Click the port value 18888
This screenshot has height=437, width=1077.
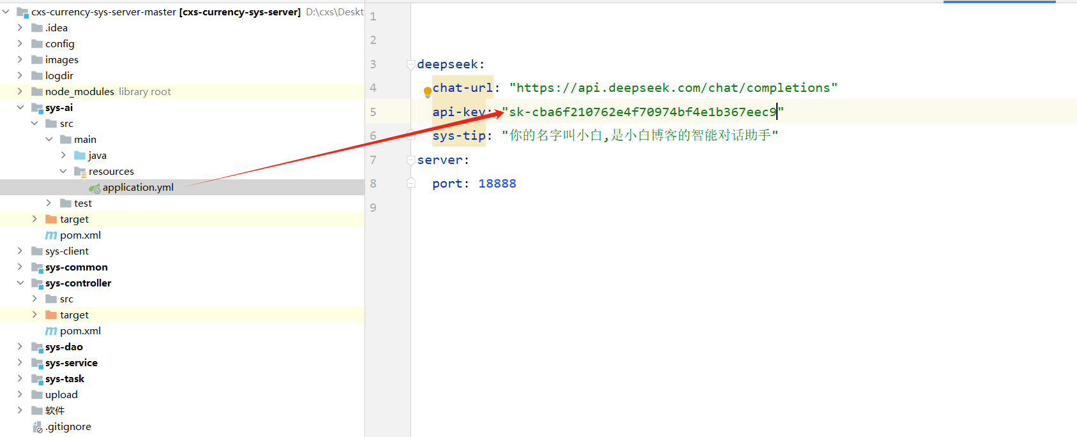click(497, 184)
